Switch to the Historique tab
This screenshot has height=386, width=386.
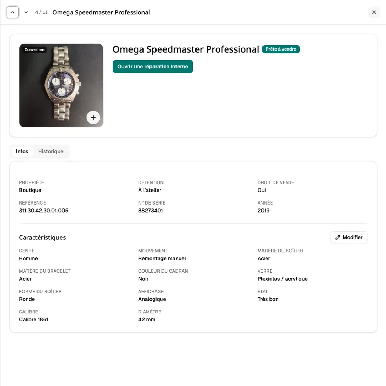51,151
